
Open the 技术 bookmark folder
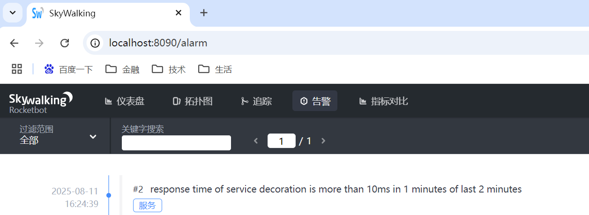click(x=169, y=69)
